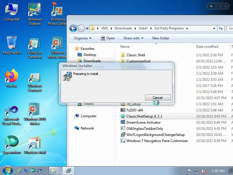Click Open in the Explorer toolbar
The height and width of the screenshot is (175, 233).
pos(108,38)
